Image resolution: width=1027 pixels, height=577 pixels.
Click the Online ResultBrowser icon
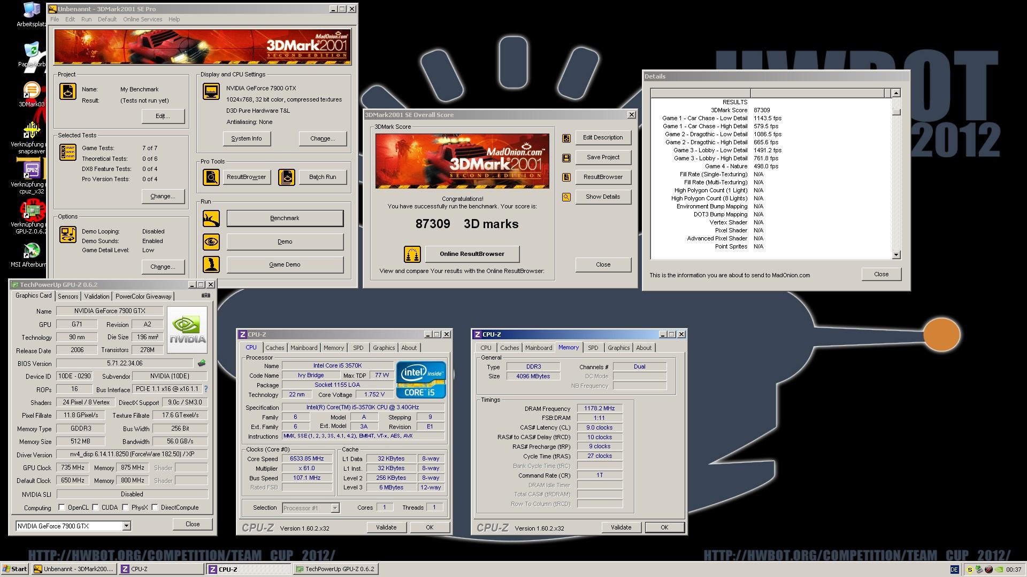[412, 254]
